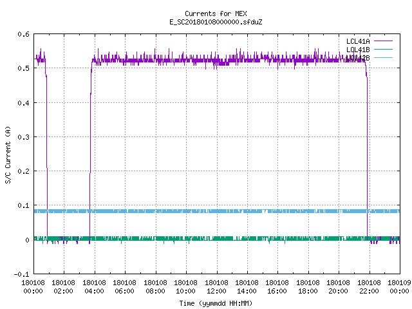This screenshot has height=309, width=412.
Task: Click the 180109 date label on x-axis
Action: pos(399,283)
